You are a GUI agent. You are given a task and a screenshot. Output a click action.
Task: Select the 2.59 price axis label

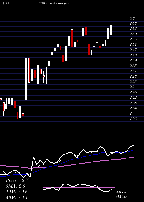tap(133, 34)
